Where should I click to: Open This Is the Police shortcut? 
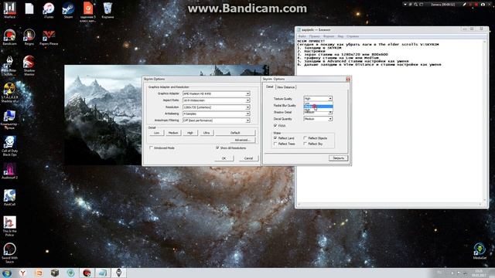pos(9,226)
